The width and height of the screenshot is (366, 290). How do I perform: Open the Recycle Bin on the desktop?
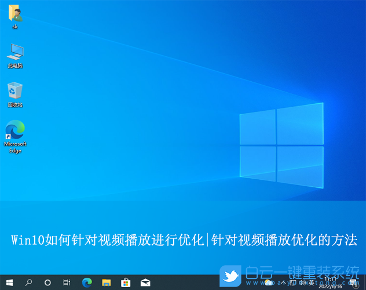(x=14, y=92)
